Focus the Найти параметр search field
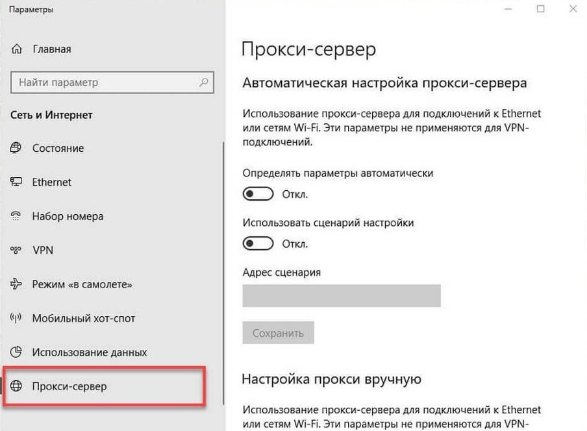The width and height of the screenshot is (587, 431). (112, 82)
